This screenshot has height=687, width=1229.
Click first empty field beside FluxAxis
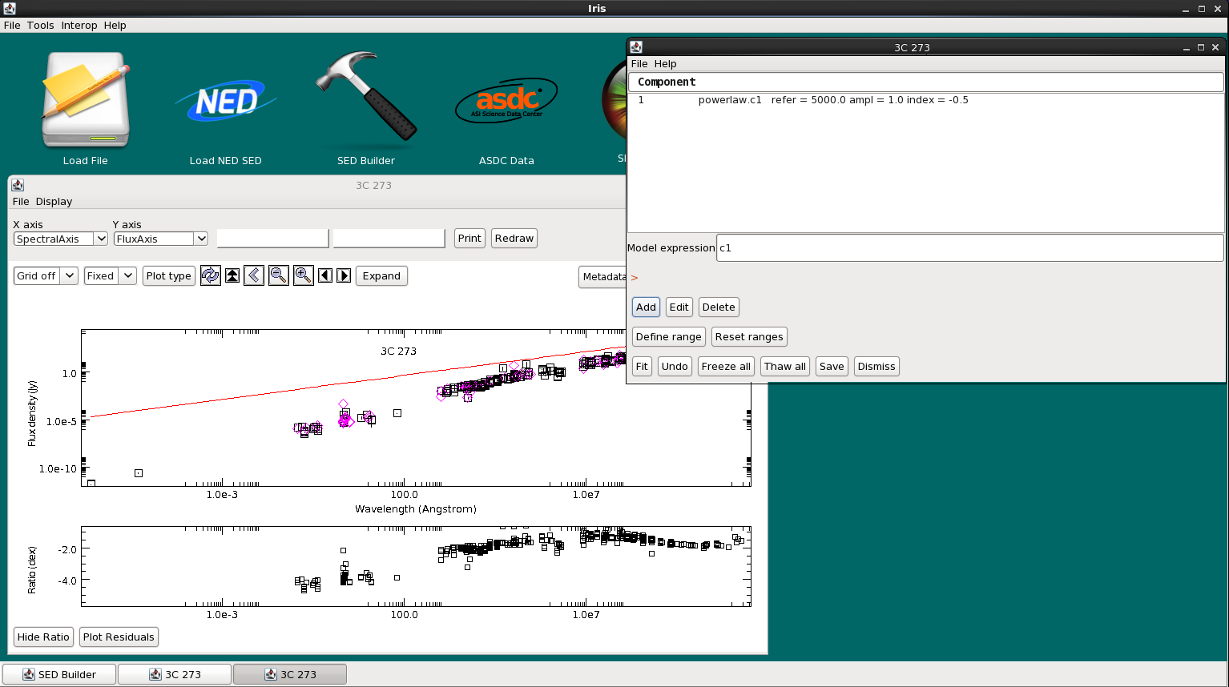pos(272,238)
